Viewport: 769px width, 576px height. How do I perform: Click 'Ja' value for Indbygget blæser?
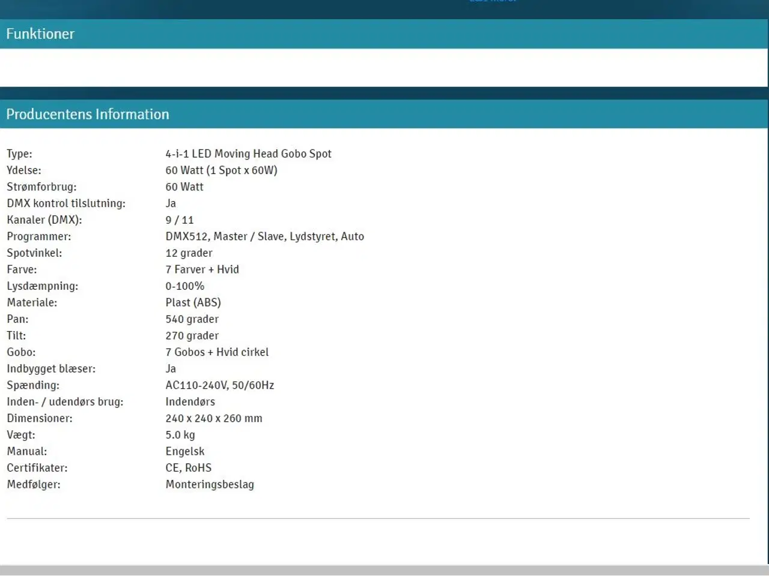(x=171, y=369)
